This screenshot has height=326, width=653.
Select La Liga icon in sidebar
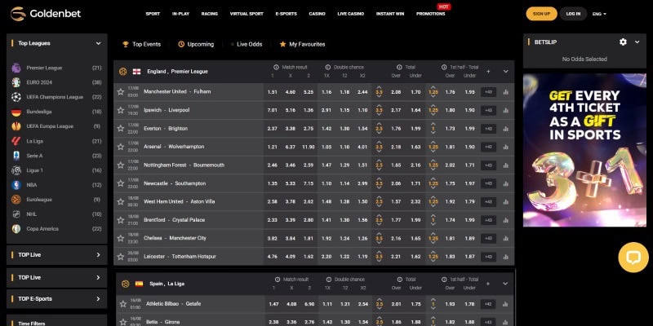tap(16, 141)
